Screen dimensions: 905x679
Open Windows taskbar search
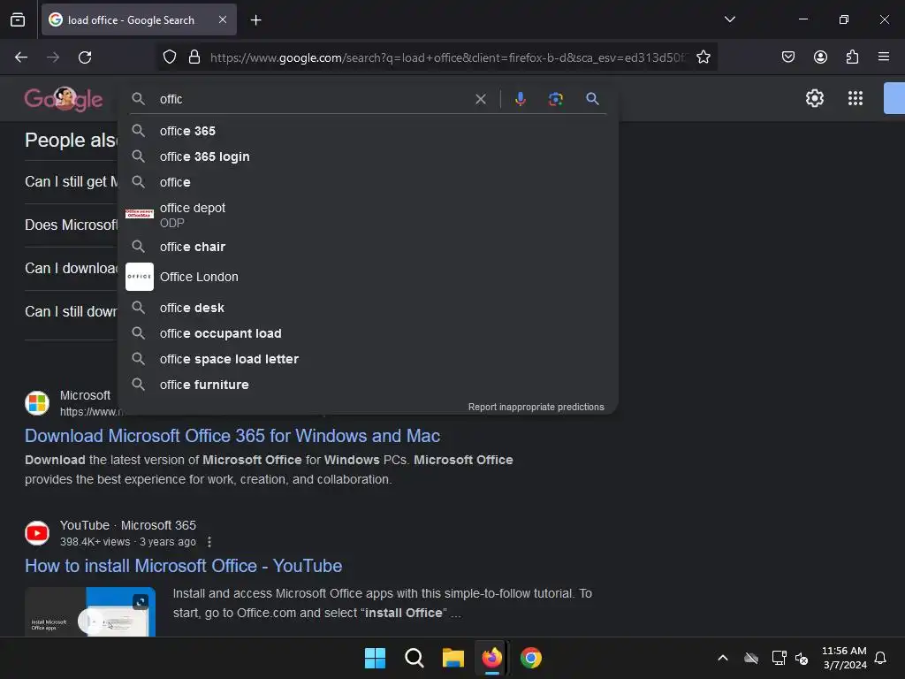[x=414, y=658]
